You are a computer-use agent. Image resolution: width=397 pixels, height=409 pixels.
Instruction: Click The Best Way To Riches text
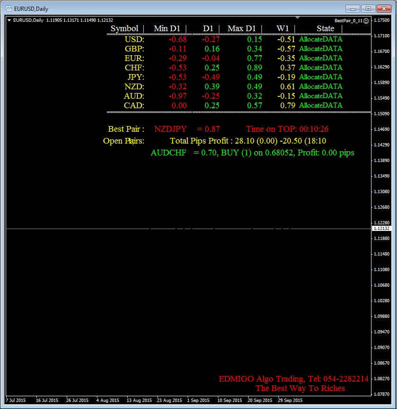(x=300, y=388)
